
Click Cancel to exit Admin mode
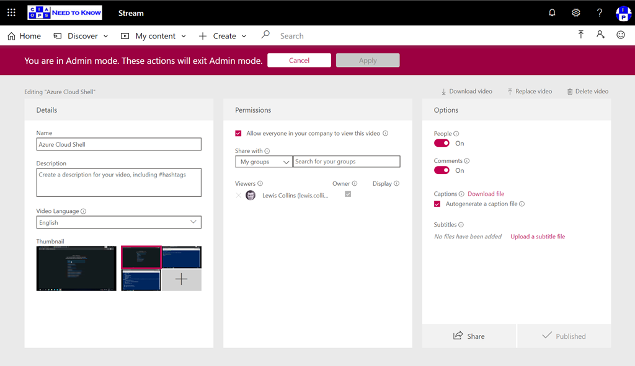coord(299,60)
